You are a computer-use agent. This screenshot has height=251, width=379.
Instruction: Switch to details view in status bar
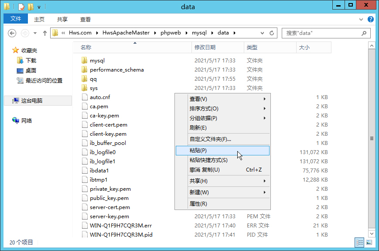[360, 242]
